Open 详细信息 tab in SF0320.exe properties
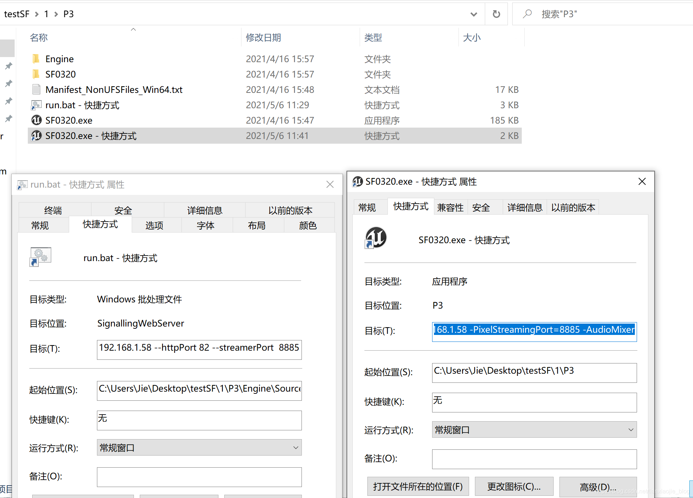 pyautogui.click(x=525, y=207)
